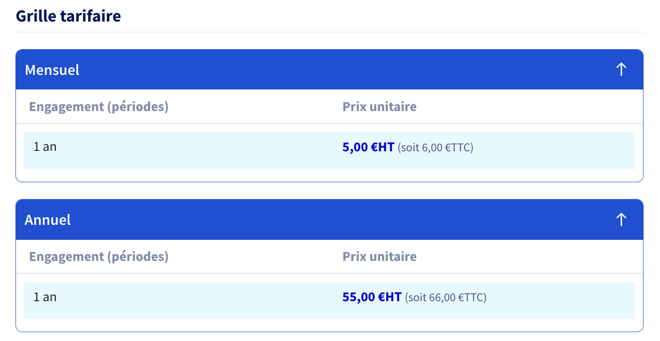Select the light blue Mensuel pricing row
The image size is (660, 341).
point(330,150)
